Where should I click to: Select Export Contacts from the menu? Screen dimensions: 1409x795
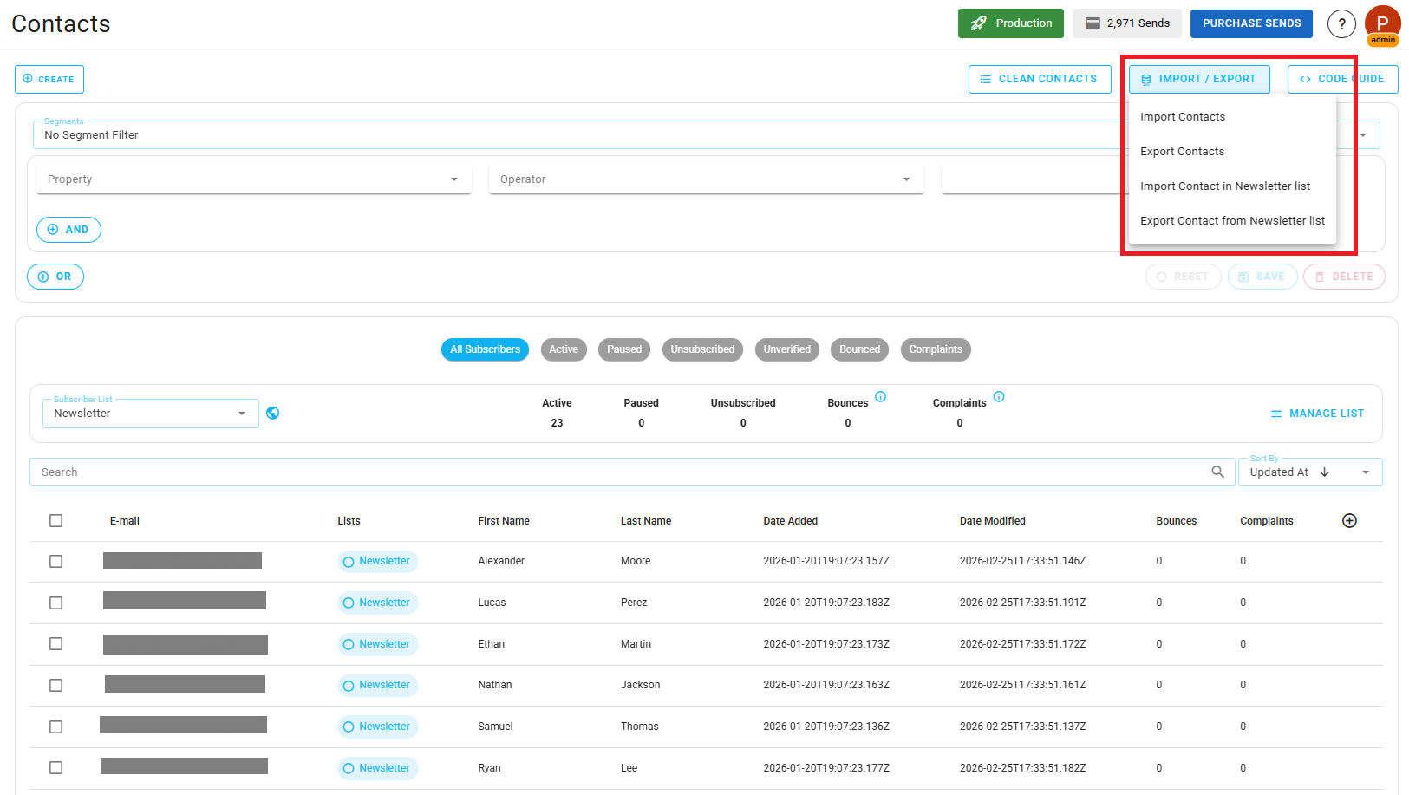pos(1182,151)
